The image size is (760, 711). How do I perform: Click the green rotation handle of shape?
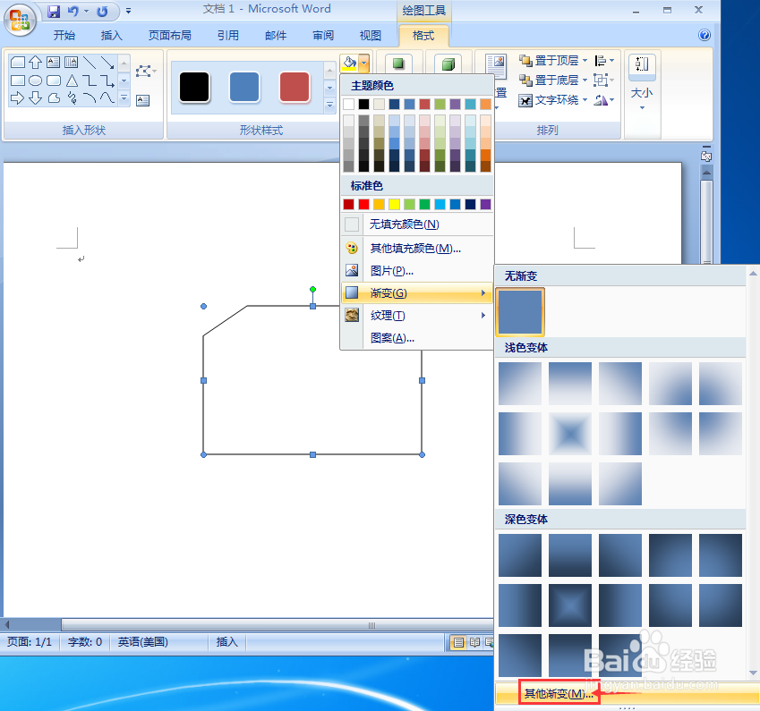tap(313, 289)
